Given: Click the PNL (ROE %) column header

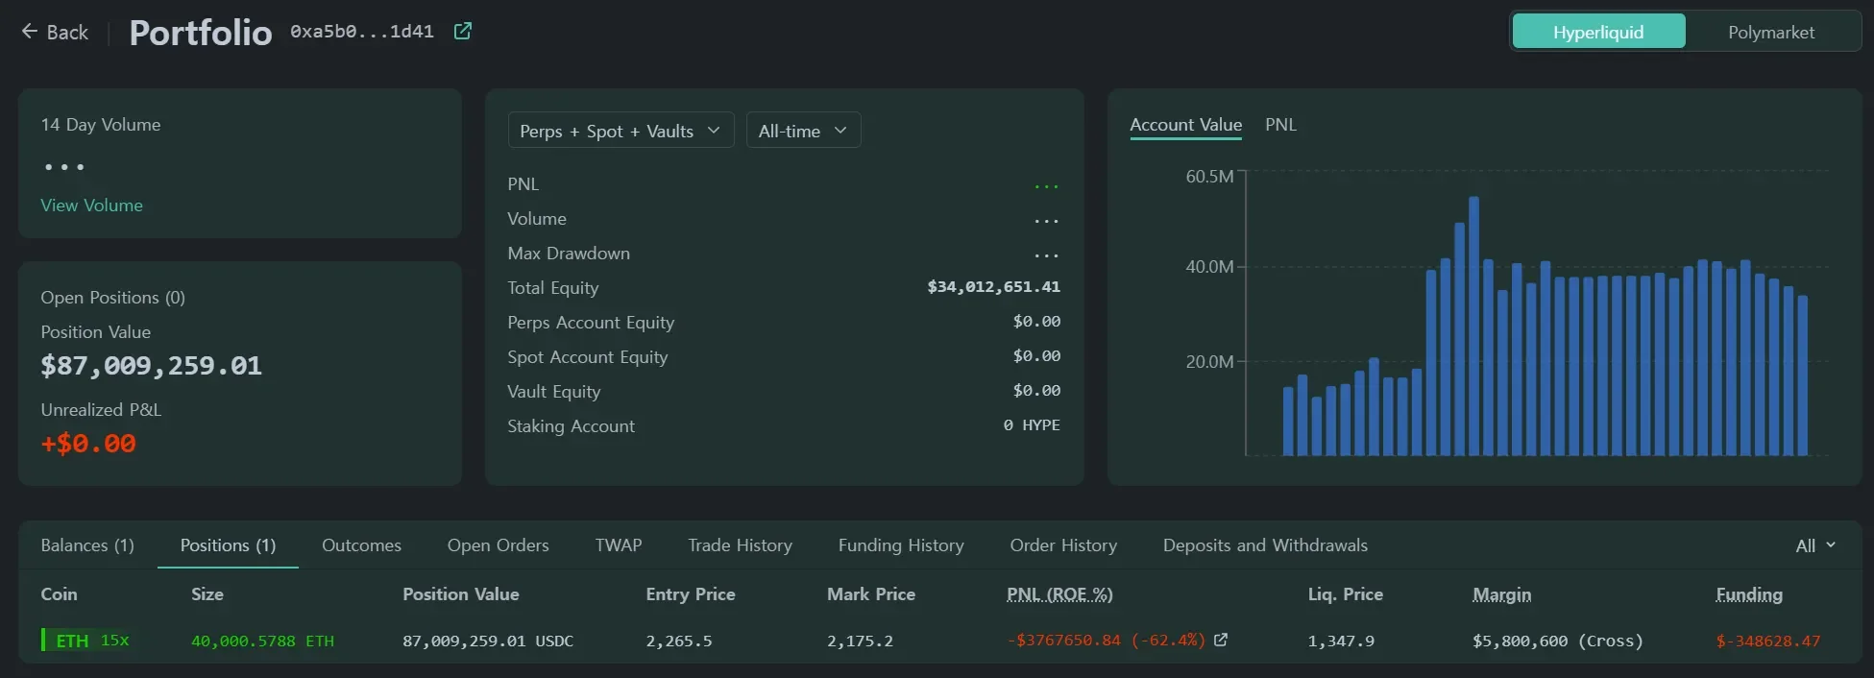Looking at the screenshot, I should pos(1059,594).
